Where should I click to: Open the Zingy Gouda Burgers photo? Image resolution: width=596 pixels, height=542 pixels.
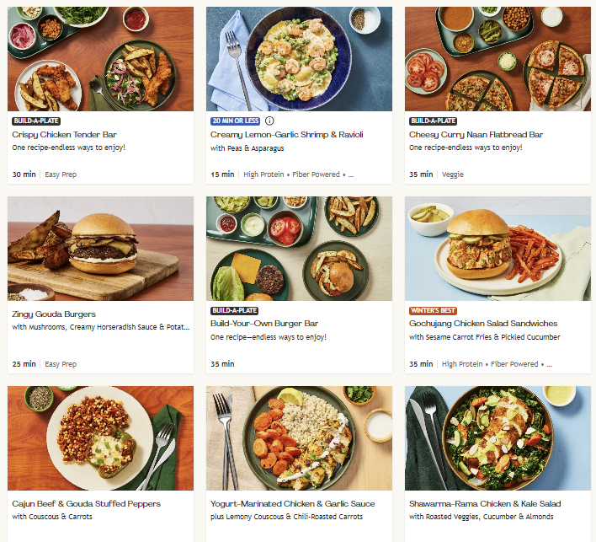click(x=100, y=249)
